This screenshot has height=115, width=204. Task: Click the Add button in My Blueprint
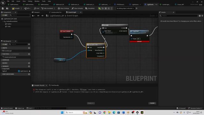coord(4,44)
